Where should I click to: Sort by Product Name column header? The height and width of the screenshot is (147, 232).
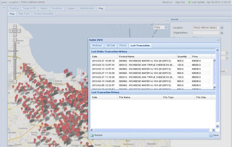[147, 56]
